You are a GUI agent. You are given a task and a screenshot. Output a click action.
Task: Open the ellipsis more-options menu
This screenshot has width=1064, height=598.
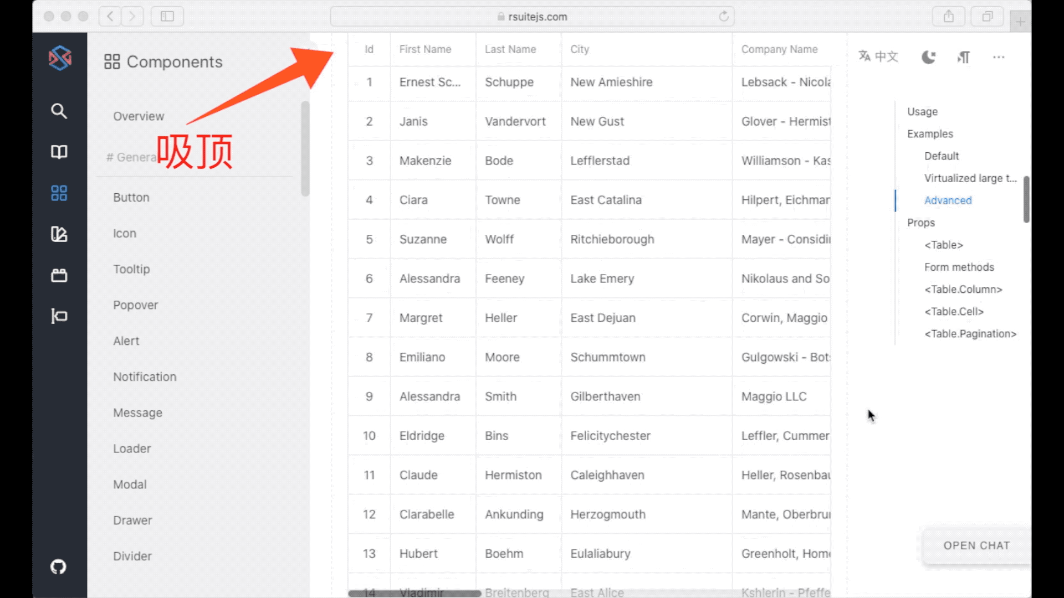(x=999, y=56)
